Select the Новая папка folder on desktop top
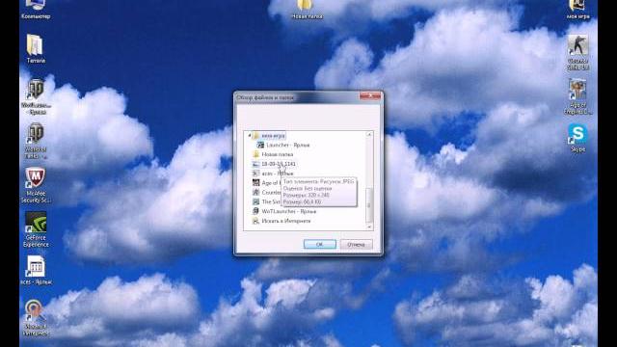The height and width of the screenshot is (347, 617). point(307,10)
